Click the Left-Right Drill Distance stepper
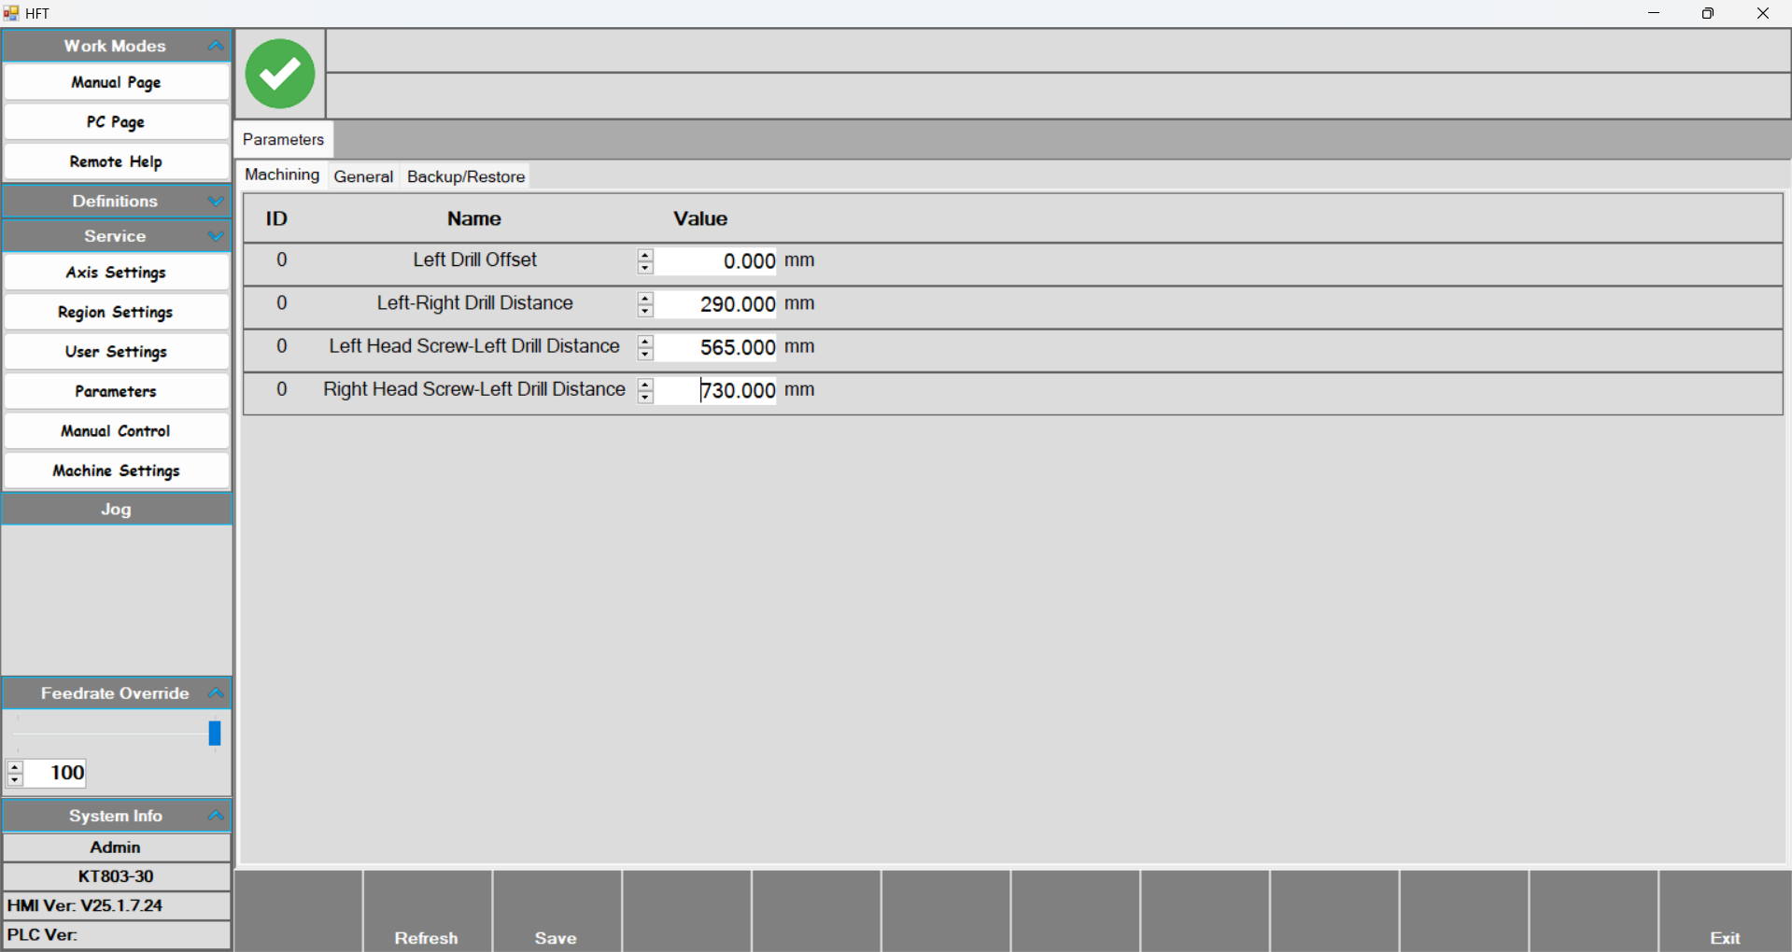Screen dimensions: 1792x952 click(x=645, y=304)
